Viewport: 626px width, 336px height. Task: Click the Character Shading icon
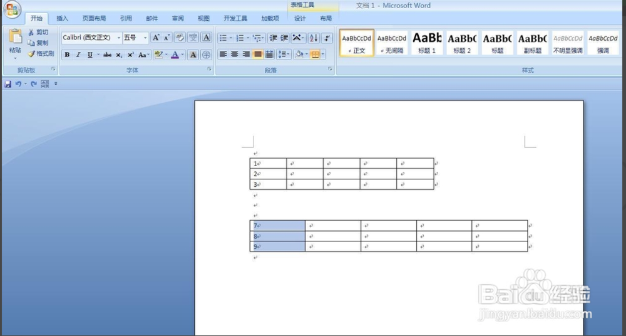coord(193,55)
